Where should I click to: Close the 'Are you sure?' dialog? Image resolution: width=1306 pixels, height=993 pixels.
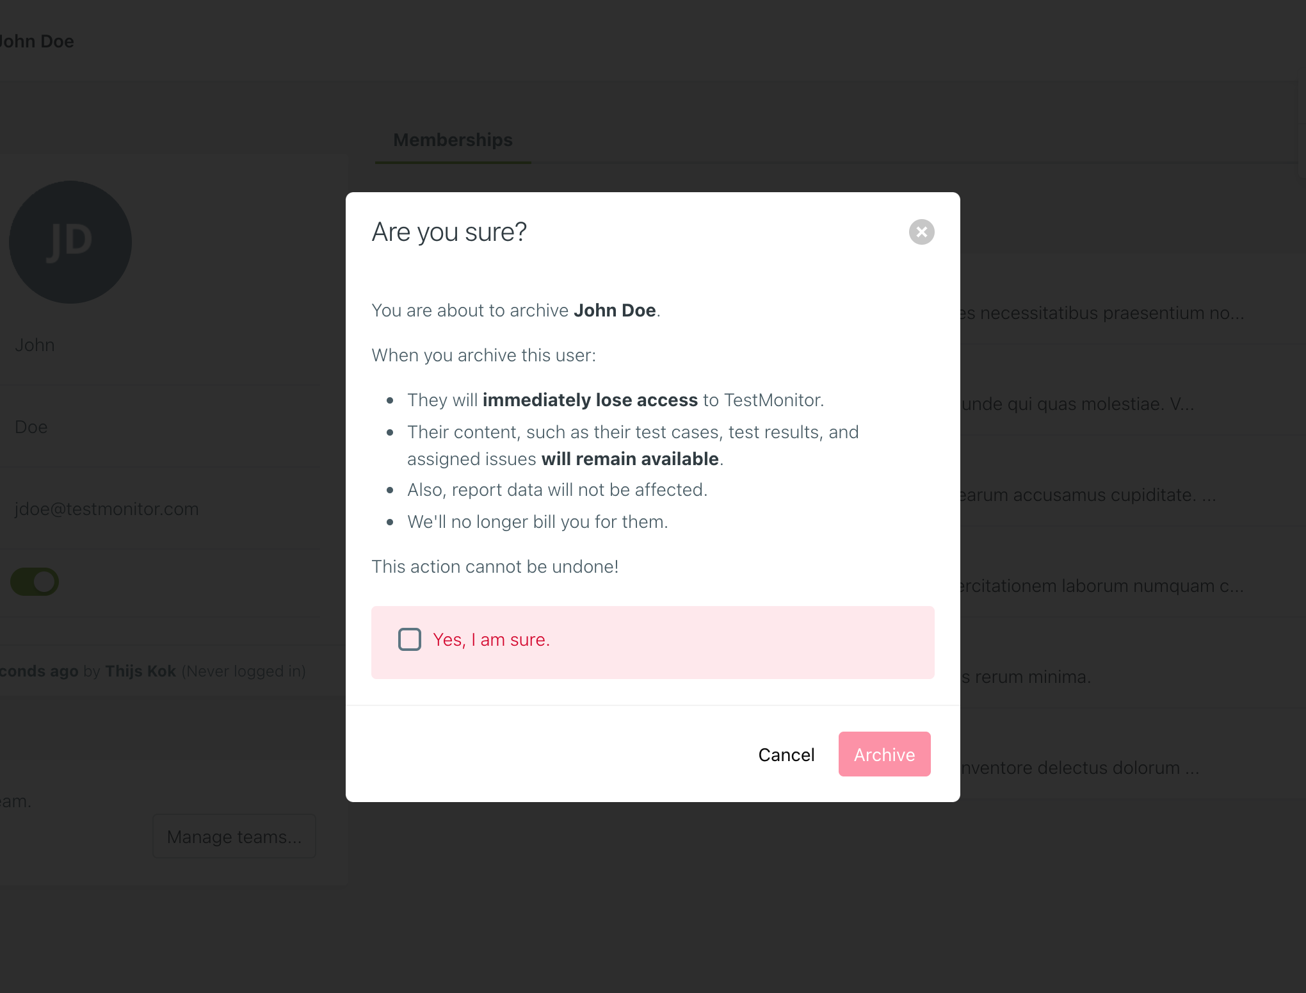(x=921, y=232)
